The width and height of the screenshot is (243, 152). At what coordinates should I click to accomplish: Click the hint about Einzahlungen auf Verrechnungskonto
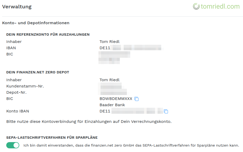point(89,122)
